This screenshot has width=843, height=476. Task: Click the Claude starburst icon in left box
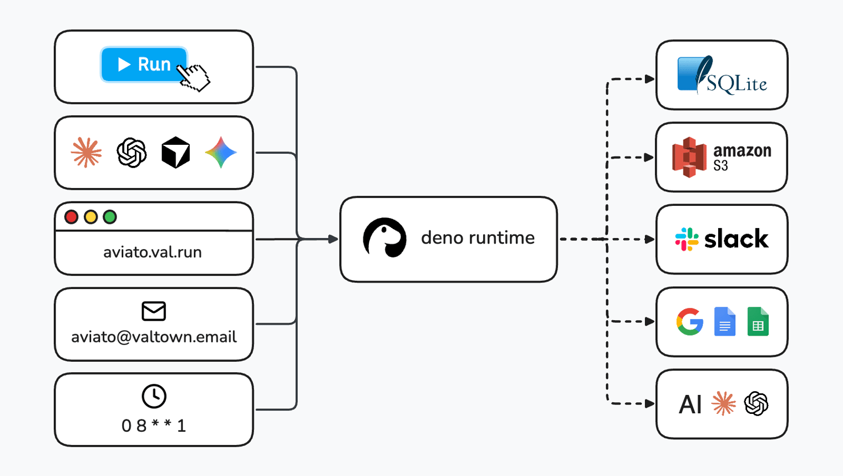pyautogui.click(x=87, y=152)
